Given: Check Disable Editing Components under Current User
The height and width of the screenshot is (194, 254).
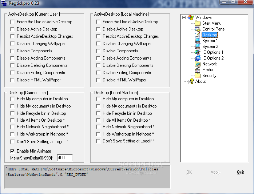Looking at the screenshot, I should [x=12, y=73].
